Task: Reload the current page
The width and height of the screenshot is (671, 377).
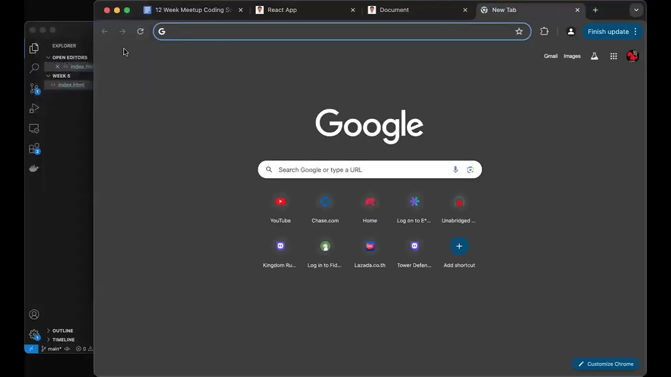Action: click(x=140, y=31)
